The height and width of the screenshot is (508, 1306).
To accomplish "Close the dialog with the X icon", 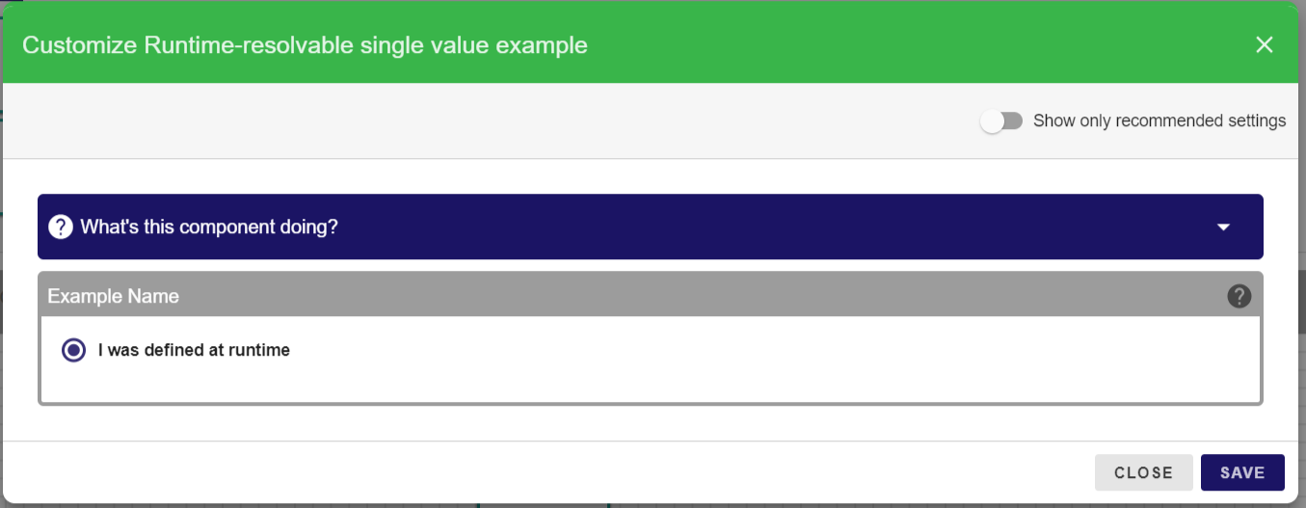I will pyautogui.click(x=1265, y=44).
